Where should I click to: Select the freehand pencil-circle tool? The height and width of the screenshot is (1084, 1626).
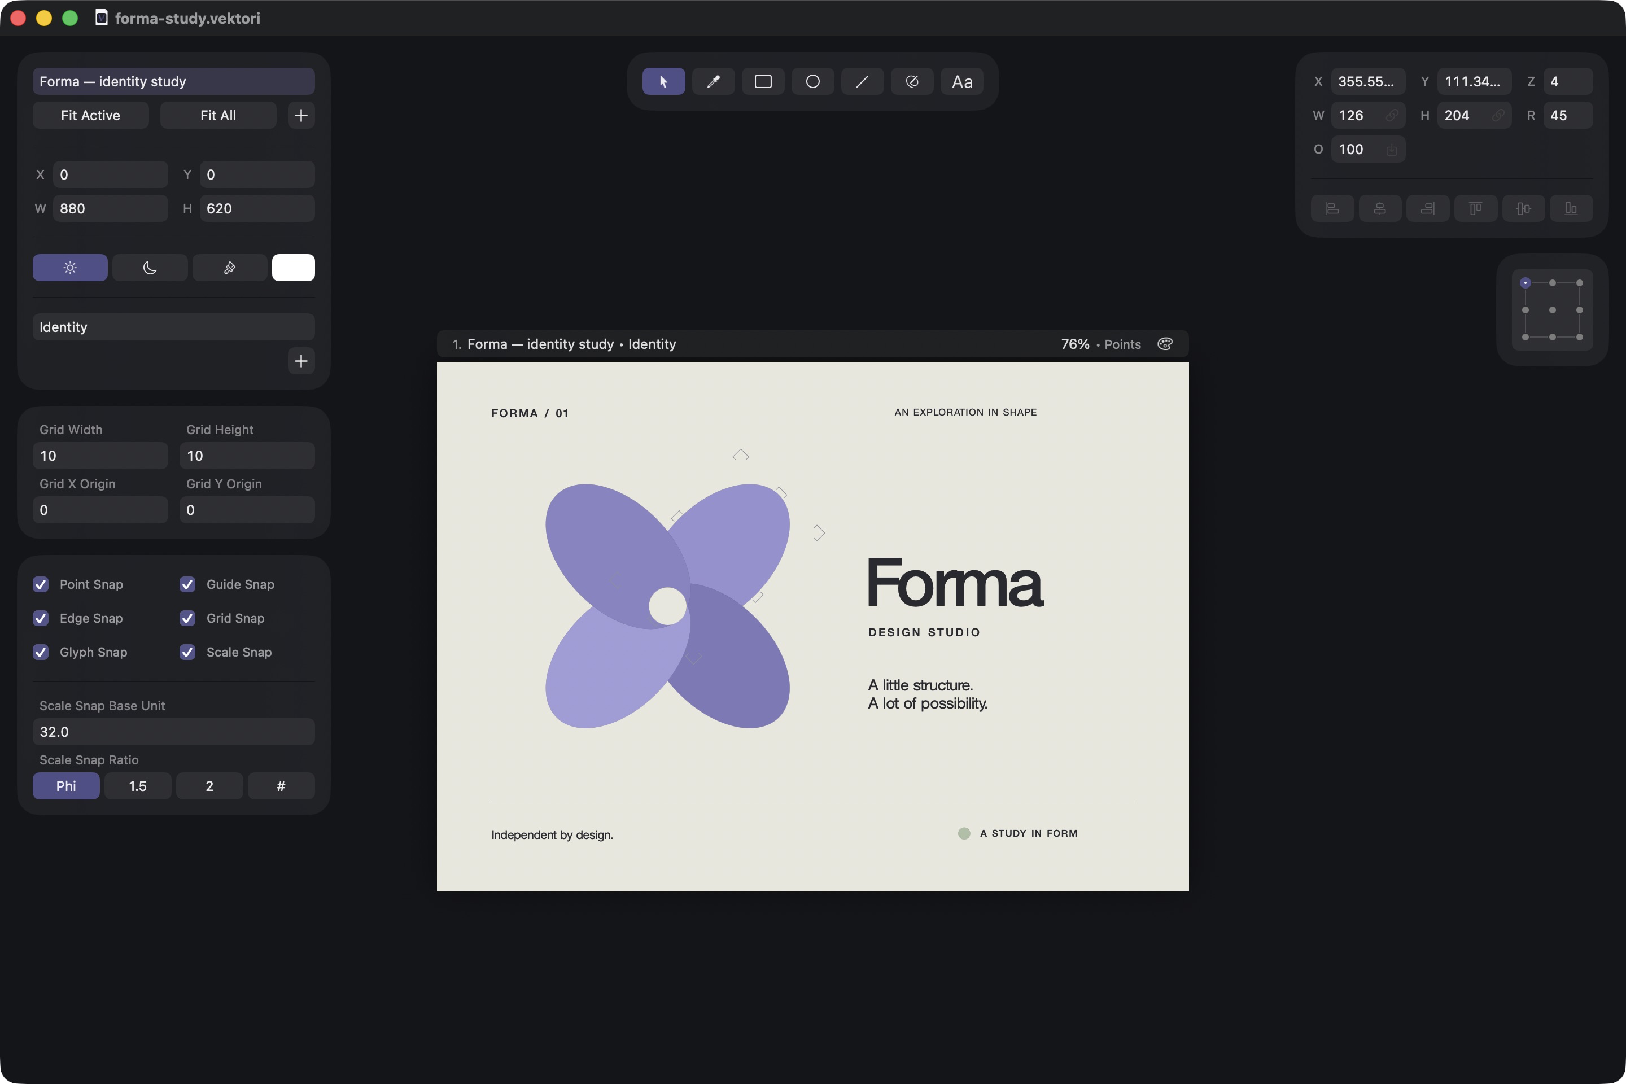(912, 81)
